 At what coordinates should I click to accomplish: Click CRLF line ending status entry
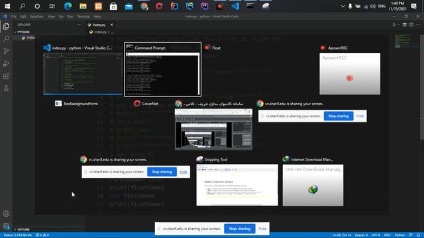[x=388, y=235]
